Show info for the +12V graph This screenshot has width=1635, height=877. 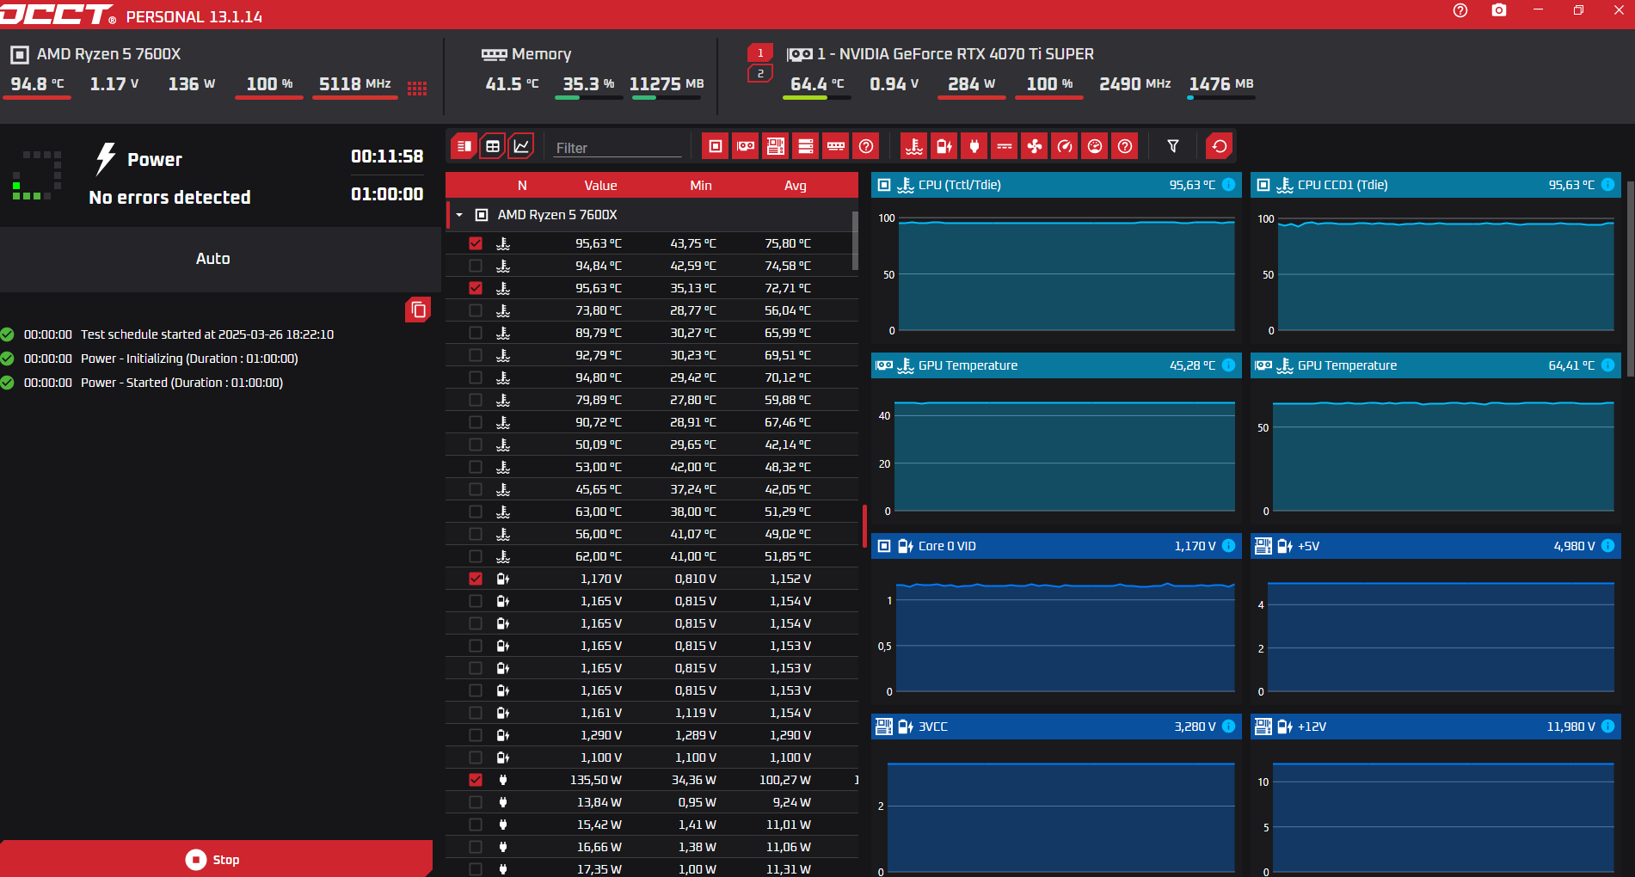(x=1607, y=727)
